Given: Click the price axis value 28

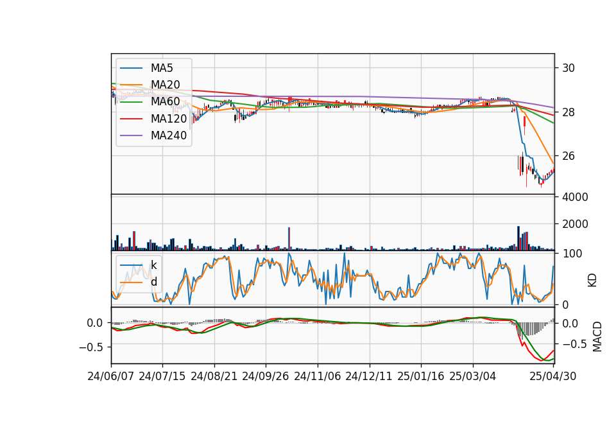Looking at the screenshot, I should tap(569, 112).
